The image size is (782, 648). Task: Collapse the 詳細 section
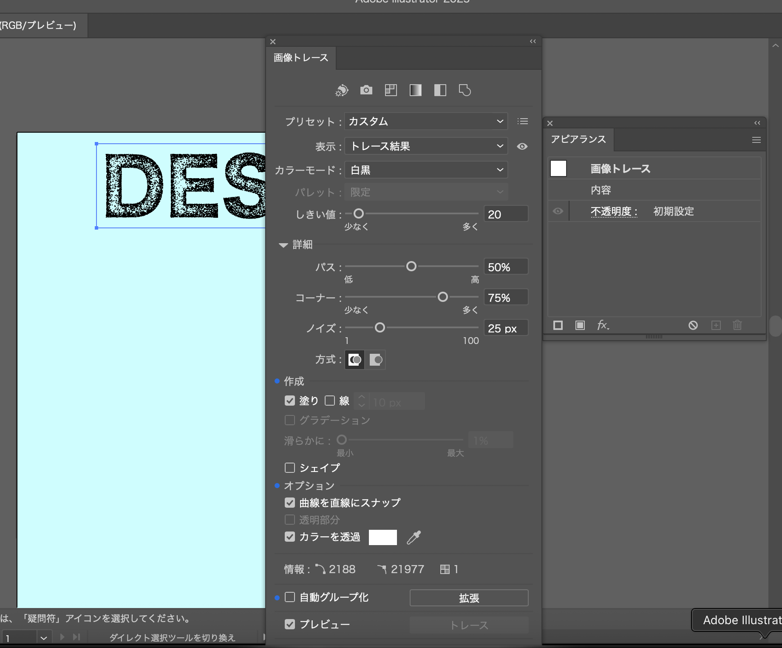coord(283,245)
